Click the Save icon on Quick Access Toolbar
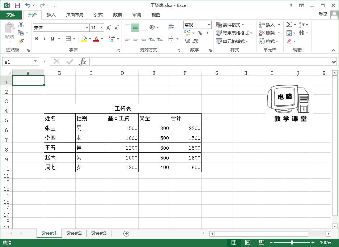 pyautogui.click(x=17, y=5)
